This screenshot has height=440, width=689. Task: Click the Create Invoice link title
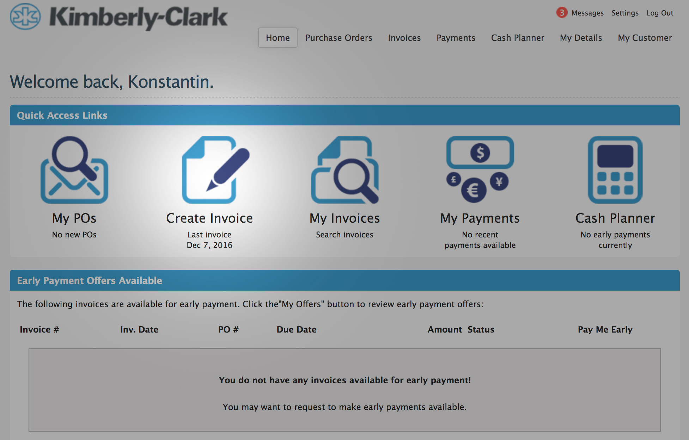[x=209, y=218]
